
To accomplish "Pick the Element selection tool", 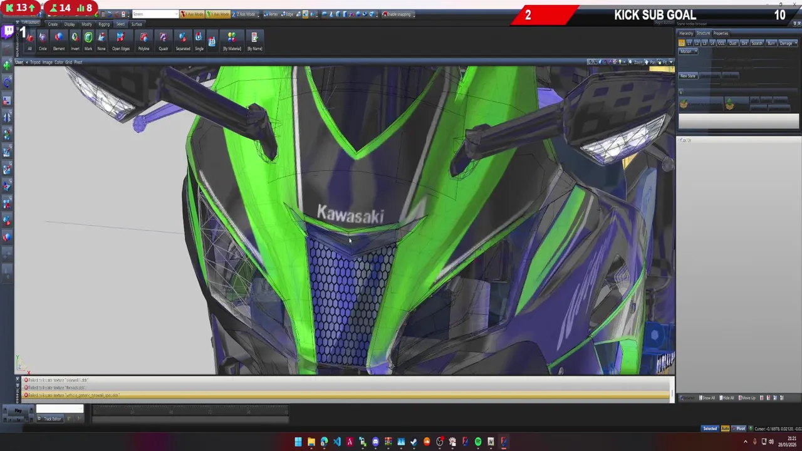I will click(59, 41).
